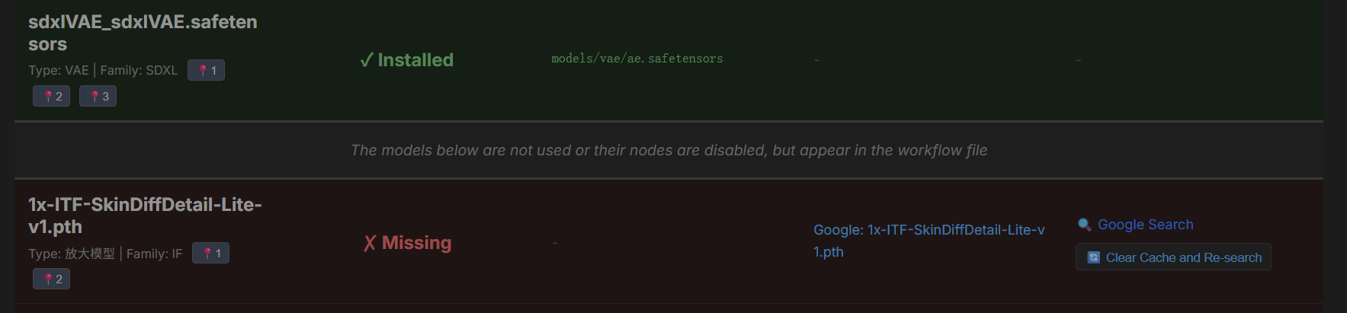The height and width of the screenshot is (313, 1347).
Task: Click pin badge 1 beside Family: IF
Action: (210, 253)
